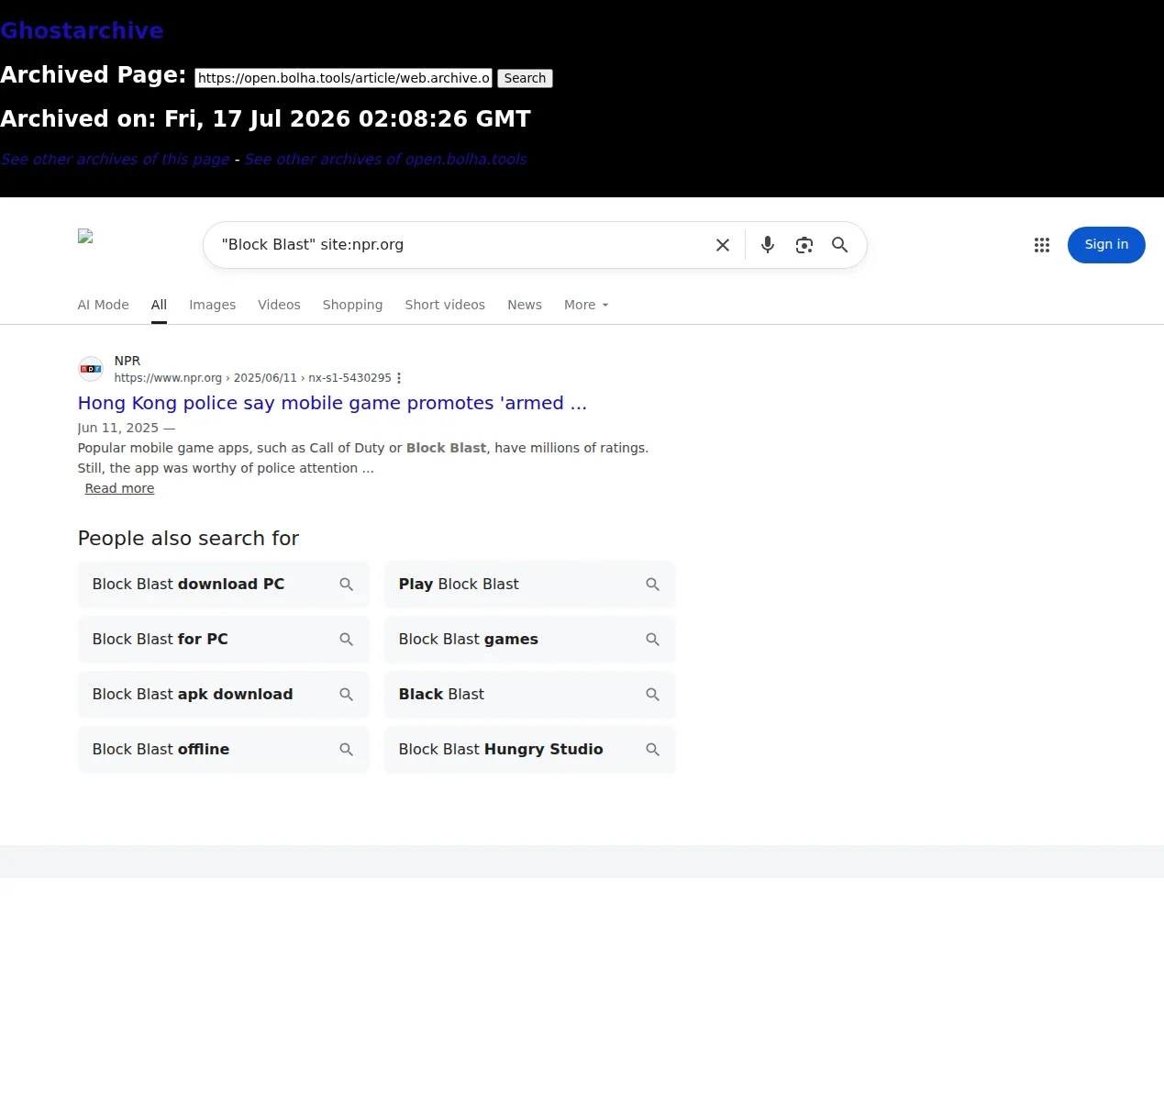Screen dimensions: 1164x1104
Task: Submit search with the magnifying glass icon
Action: tap(839, 245)
